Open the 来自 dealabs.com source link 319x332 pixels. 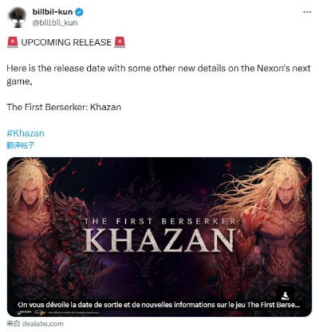click(35, 323)
